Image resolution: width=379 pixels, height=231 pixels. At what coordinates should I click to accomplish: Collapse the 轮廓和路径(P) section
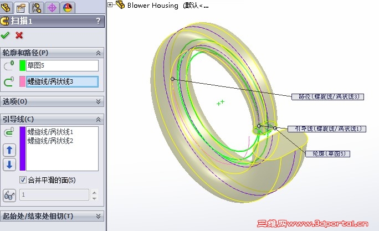click(x=98, y=53)
